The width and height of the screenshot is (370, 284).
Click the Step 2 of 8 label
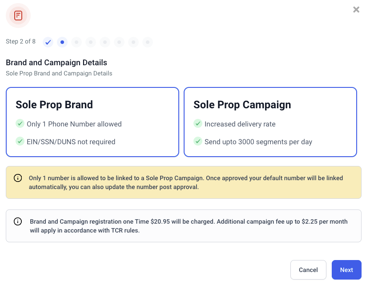point(20,42)
